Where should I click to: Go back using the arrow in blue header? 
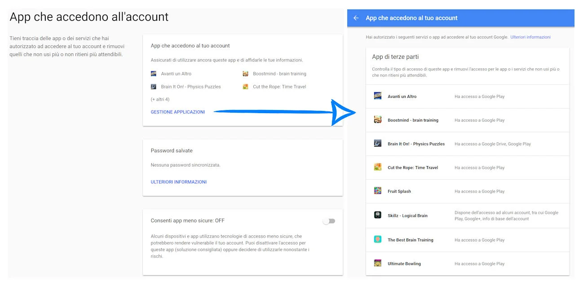(356, 18)
